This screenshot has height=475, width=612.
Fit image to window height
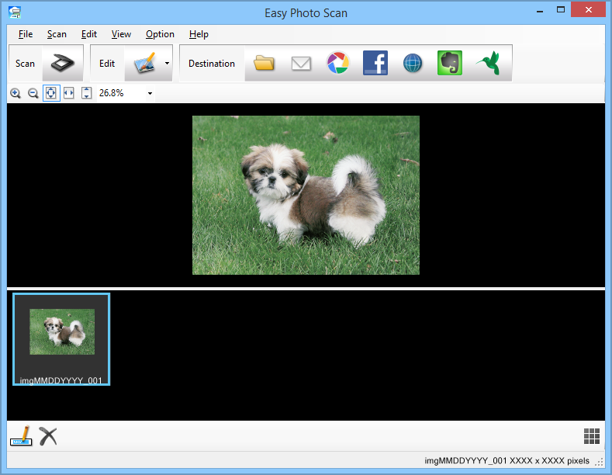(86, 93)
